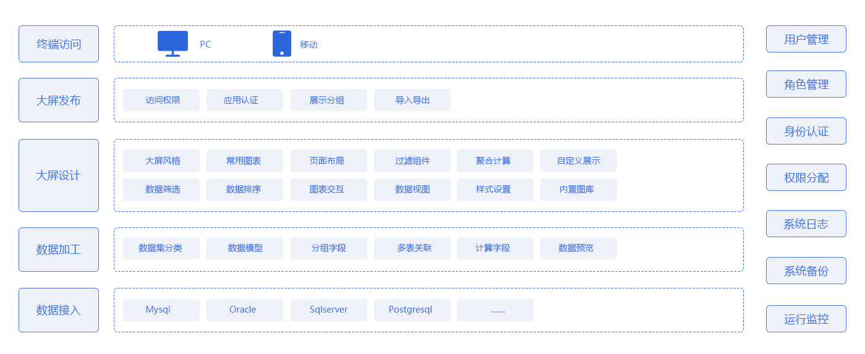Image resolution: width=865 pixels, height=354 pixels.
Task: Click the 数据预览 tag
Action: (x=579, y=248)
